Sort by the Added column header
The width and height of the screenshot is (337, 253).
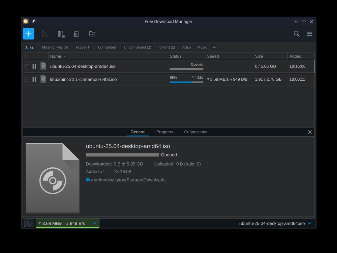click(x=301, y=56)
